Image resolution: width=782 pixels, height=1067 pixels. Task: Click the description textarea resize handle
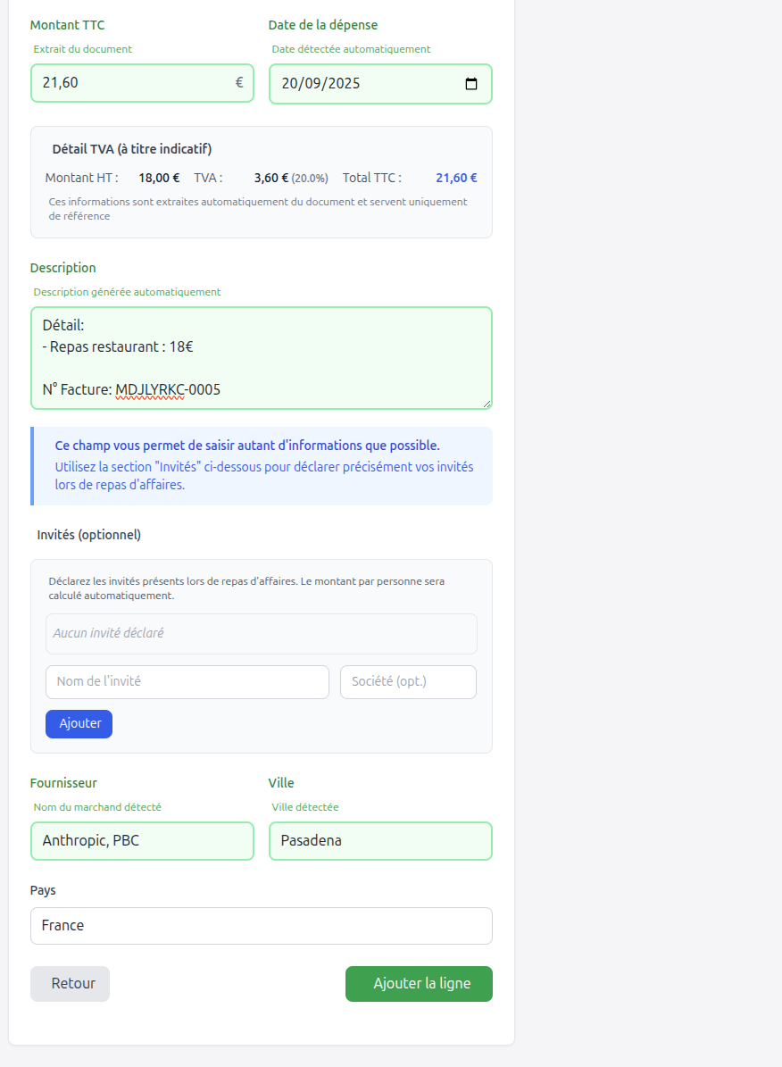[487, 404]
